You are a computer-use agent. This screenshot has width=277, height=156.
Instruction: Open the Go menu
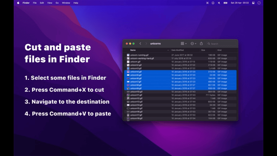57,3
